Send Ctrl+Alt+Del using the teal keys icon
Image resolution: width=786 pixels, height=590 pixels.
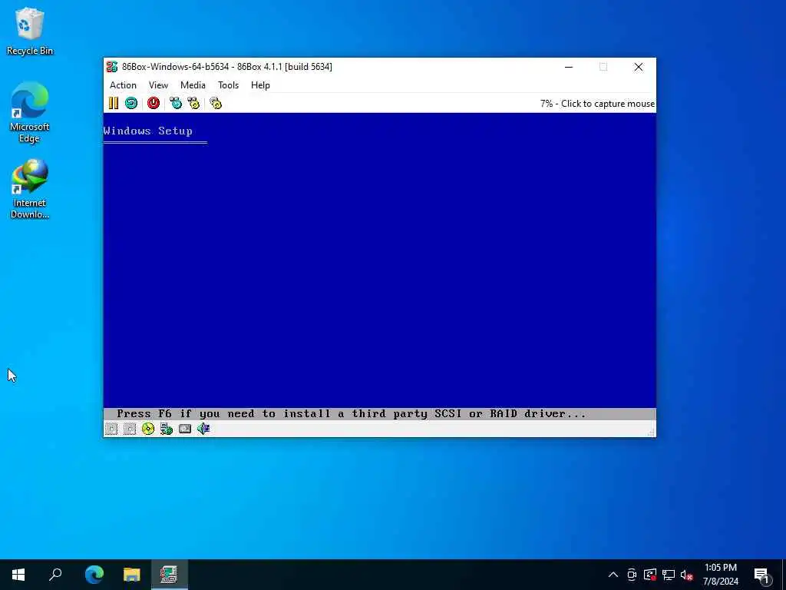click(x=176, y=104)
